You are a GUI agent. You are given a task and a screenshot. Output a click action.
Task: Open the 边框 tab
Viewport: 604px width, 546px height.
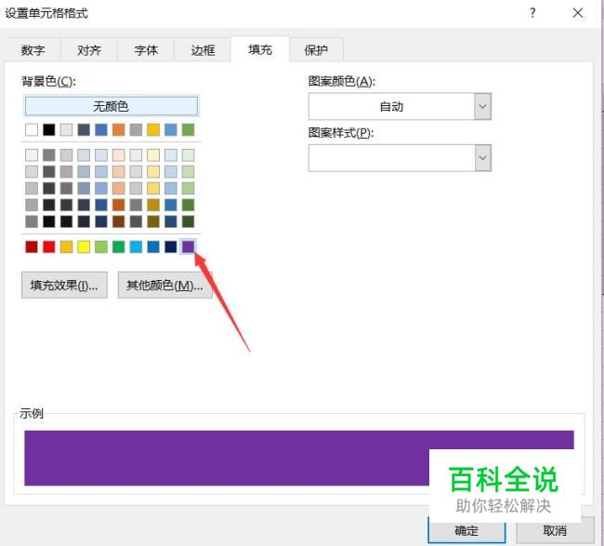pyautogui.click(x=203, y=50)
